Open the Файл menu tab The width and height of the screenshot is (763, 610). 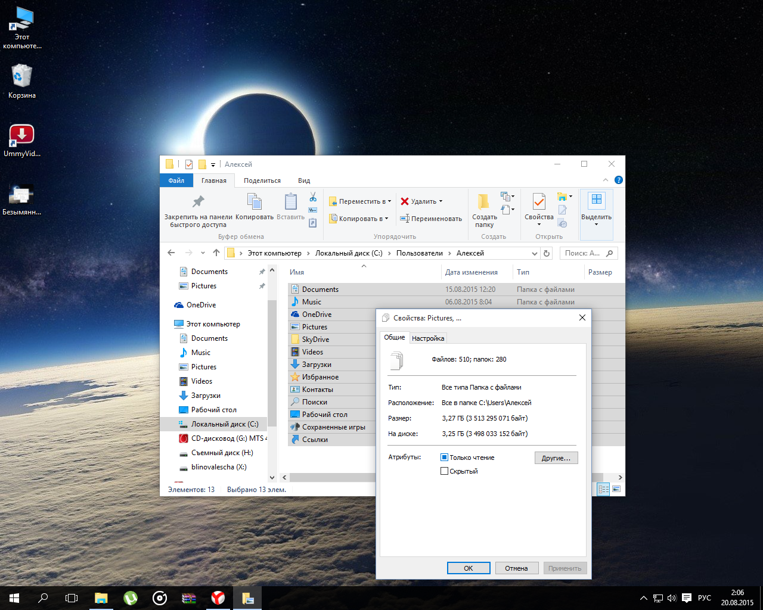point(176,180)
